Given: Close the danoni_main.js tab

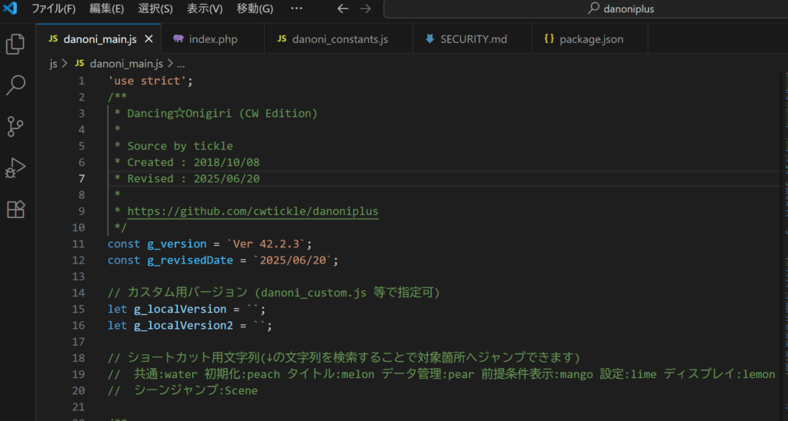Looking at the screenshot, I should [x=149, y=38].
